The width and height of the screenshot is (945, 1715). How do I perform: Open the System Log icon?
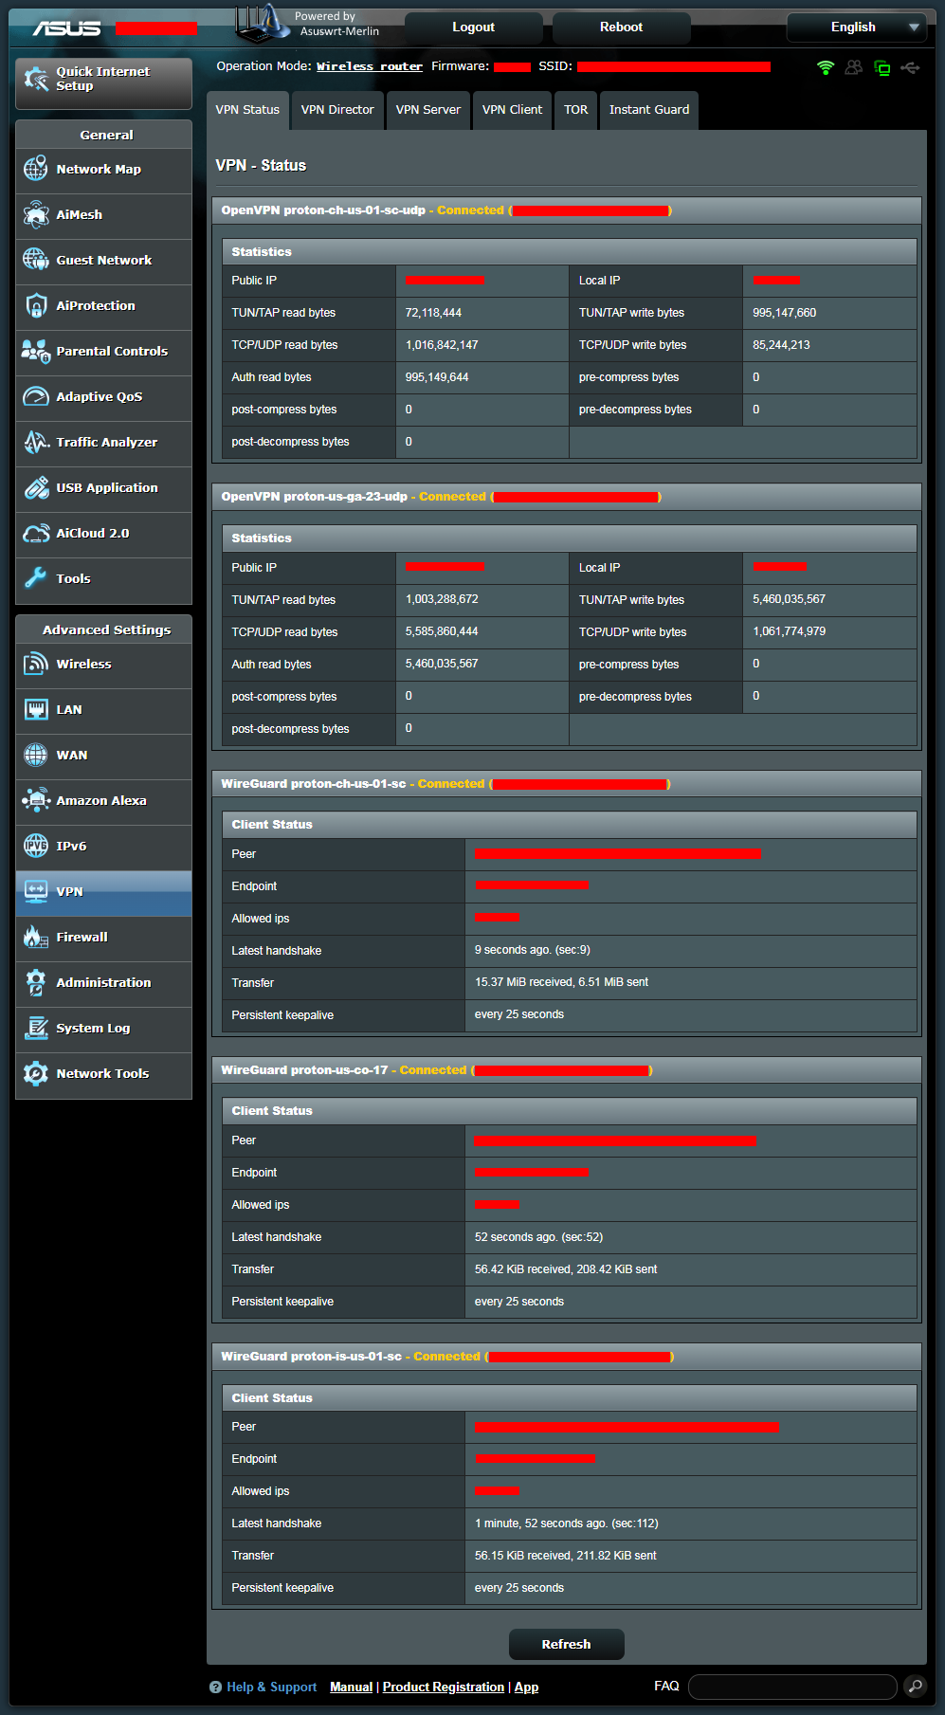(x=36, y=1028)
